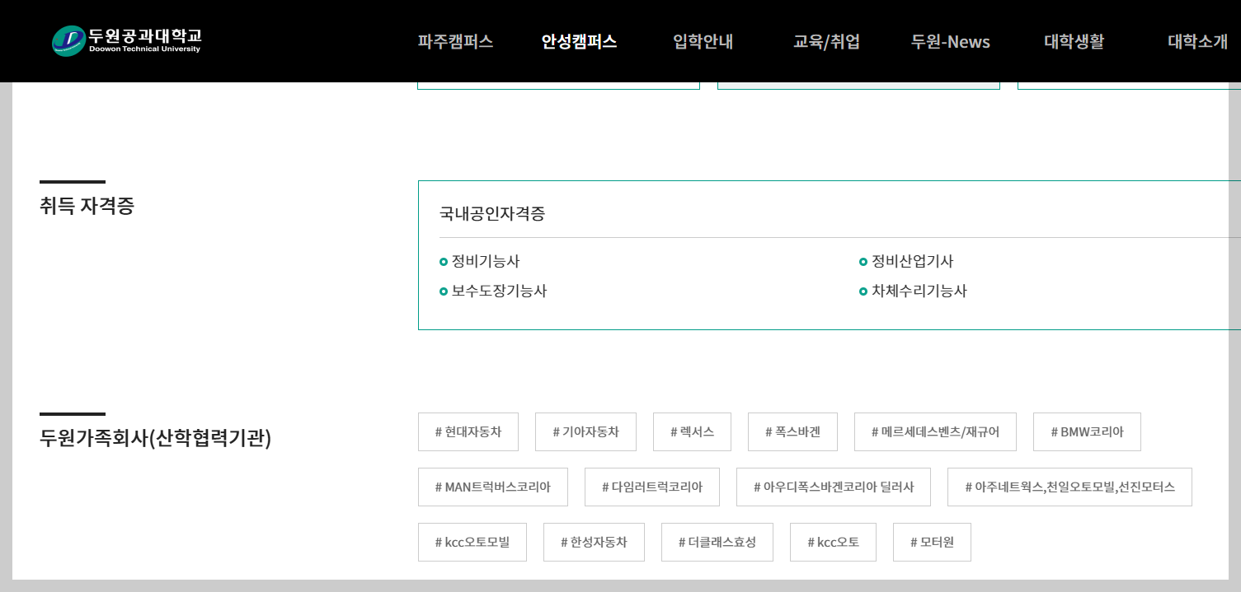Click the # 한성자동차 tag
The width and height of the screenshot is (1241, 592).
tap(594, 542)
